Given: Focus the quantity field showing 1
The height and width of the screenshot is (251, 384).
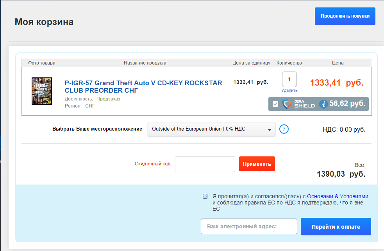Looking at the screenshot, I should (x=289, y=79).
